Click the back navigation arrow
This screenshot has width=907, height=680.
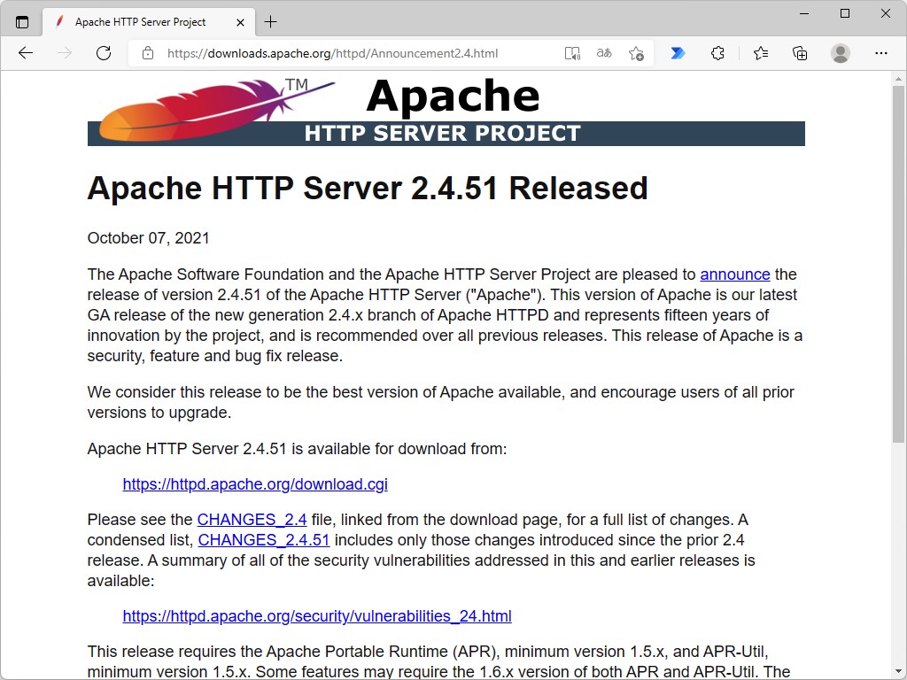point(25,53)
